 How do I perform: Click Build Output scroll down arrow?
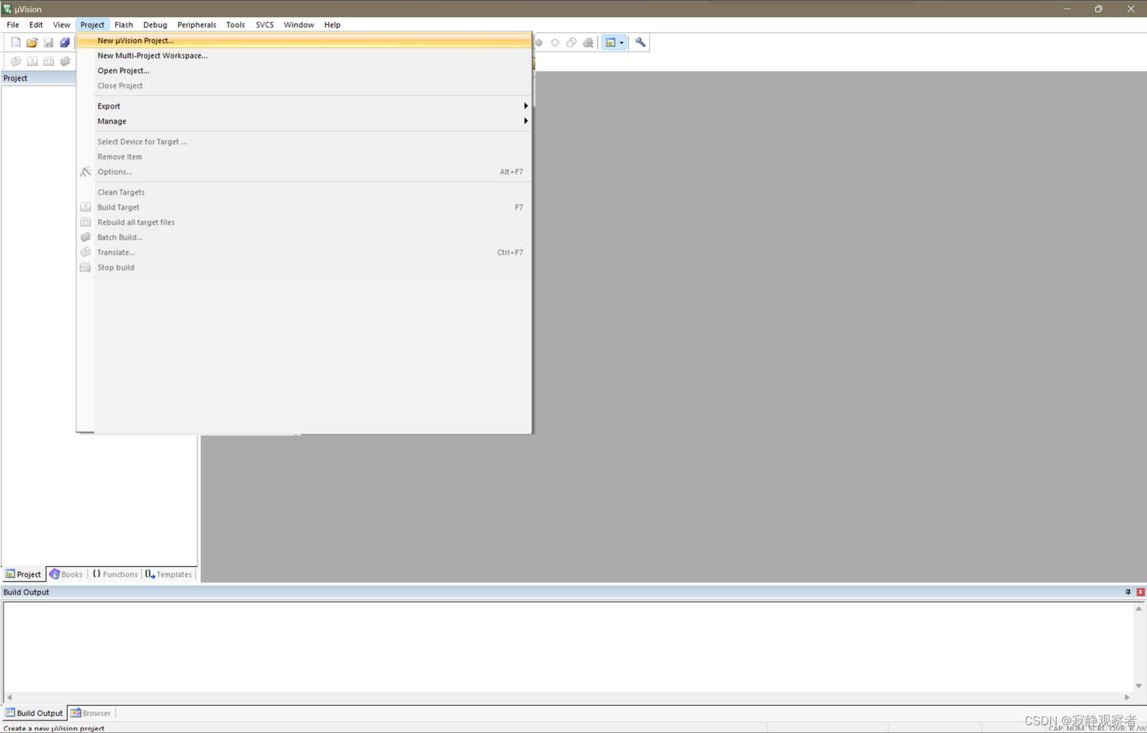coord(1138,686)
